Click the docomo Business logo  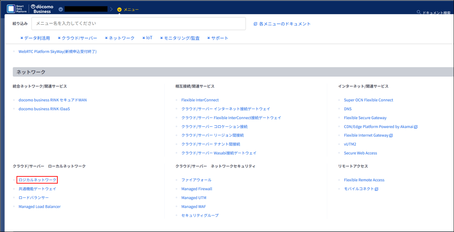tap(42, 9)
